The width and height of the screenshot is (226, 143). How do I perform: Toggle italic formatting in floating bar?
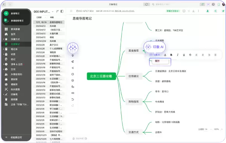177,55
